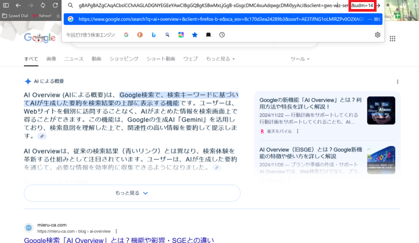The image size is (419, 243).
Task: Click the mieru-ca.com site name
Action: [52, 225]
